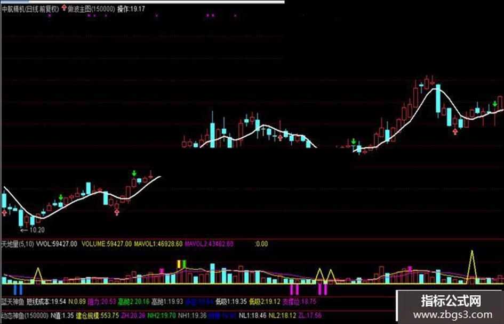Click the yellow VOLUME:59427.00 readout
The width and height of the screenshot is (504, 324).
coord(106,244)
